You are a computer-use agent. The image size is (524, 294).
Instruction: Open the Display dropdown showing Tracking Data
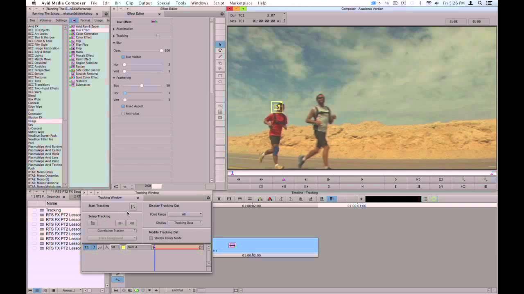pyautogui.click(x=185, y=223)
